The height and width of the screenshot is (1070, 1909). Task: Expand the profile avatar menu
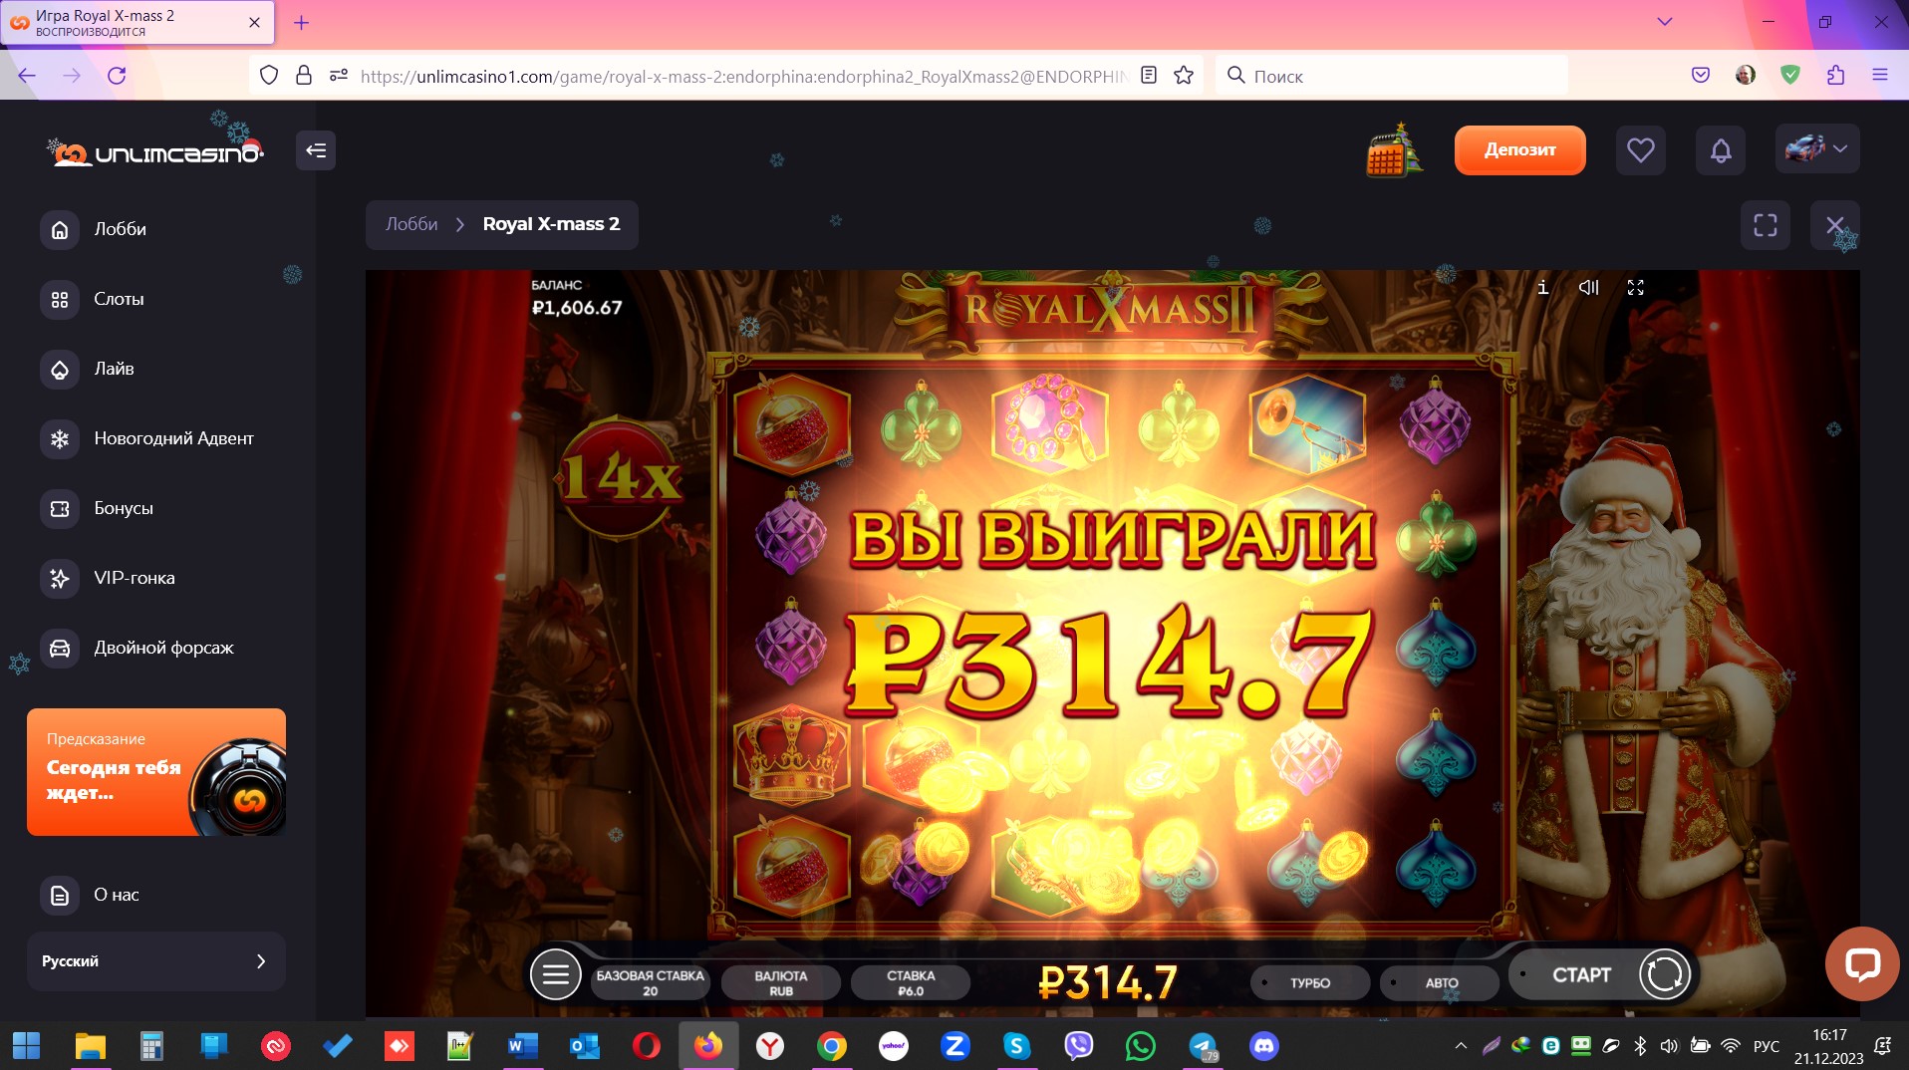1817,149
